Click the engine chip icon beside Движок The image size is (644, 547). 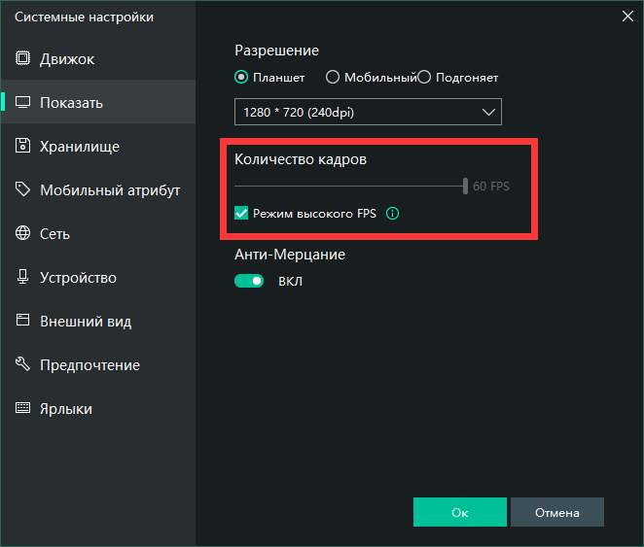22,59
